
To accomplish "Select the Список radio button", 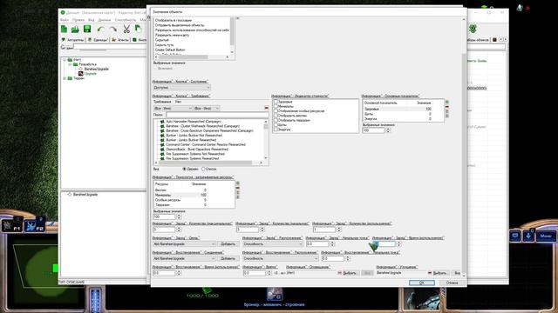I will (203, 169).
